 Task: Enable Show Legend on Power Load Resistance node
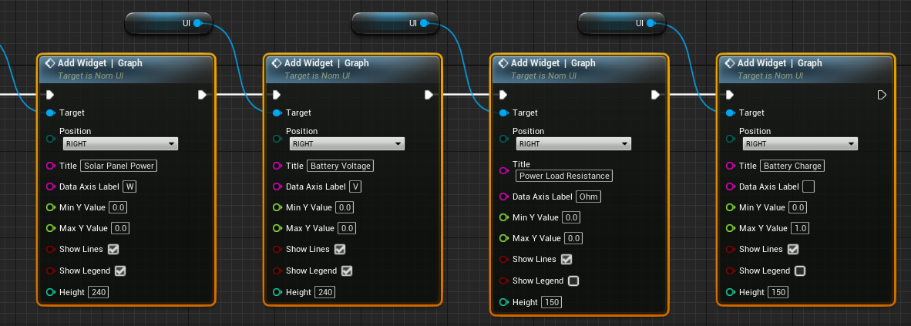573,281
